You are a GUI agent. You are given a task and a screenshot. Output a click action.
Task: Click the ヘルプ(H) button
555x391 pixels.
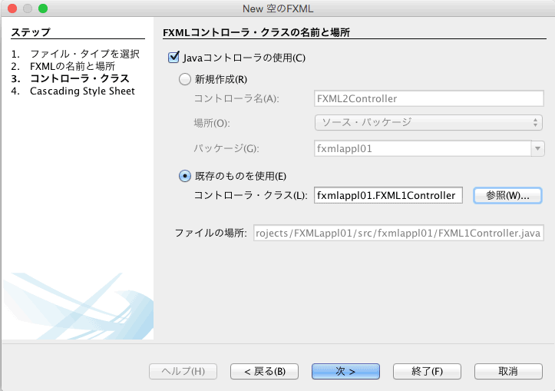tap(183, 371)
